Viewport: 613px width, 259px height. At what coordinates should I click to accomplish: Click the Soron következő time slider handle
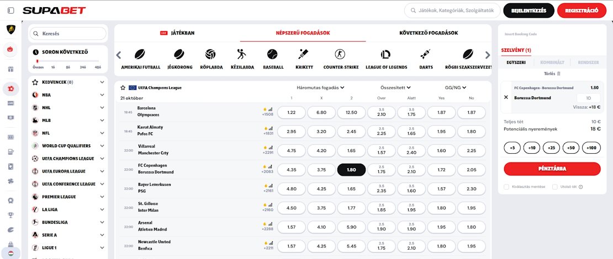[x=38, y=61]
